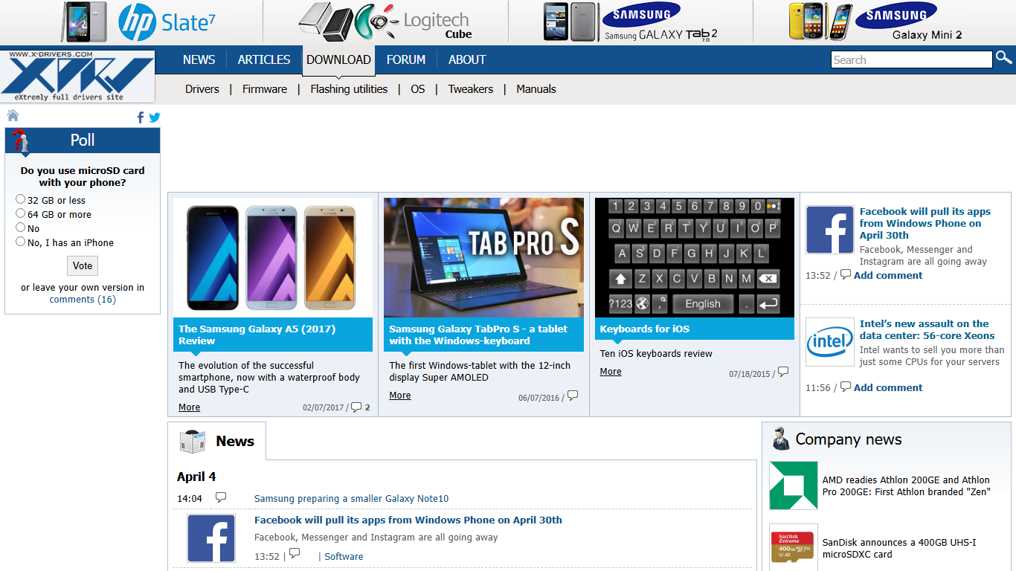Click the comment bubble at 13:52 sidebar item

pos(846,274)
